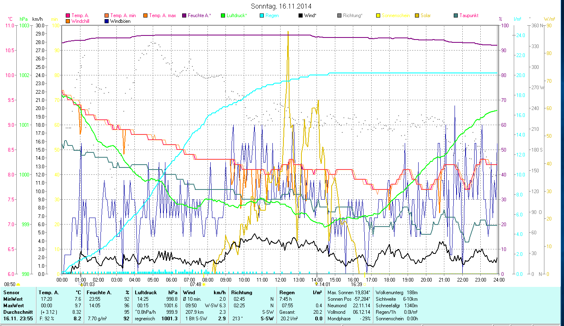Click the orange Windchill legend swatch

pyautogui.click(x=68, y=21)
